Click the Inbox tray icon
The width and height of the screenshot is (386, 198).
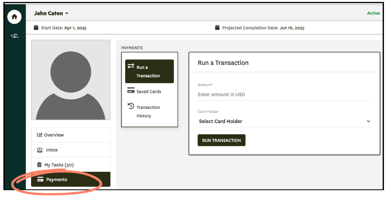40,150
